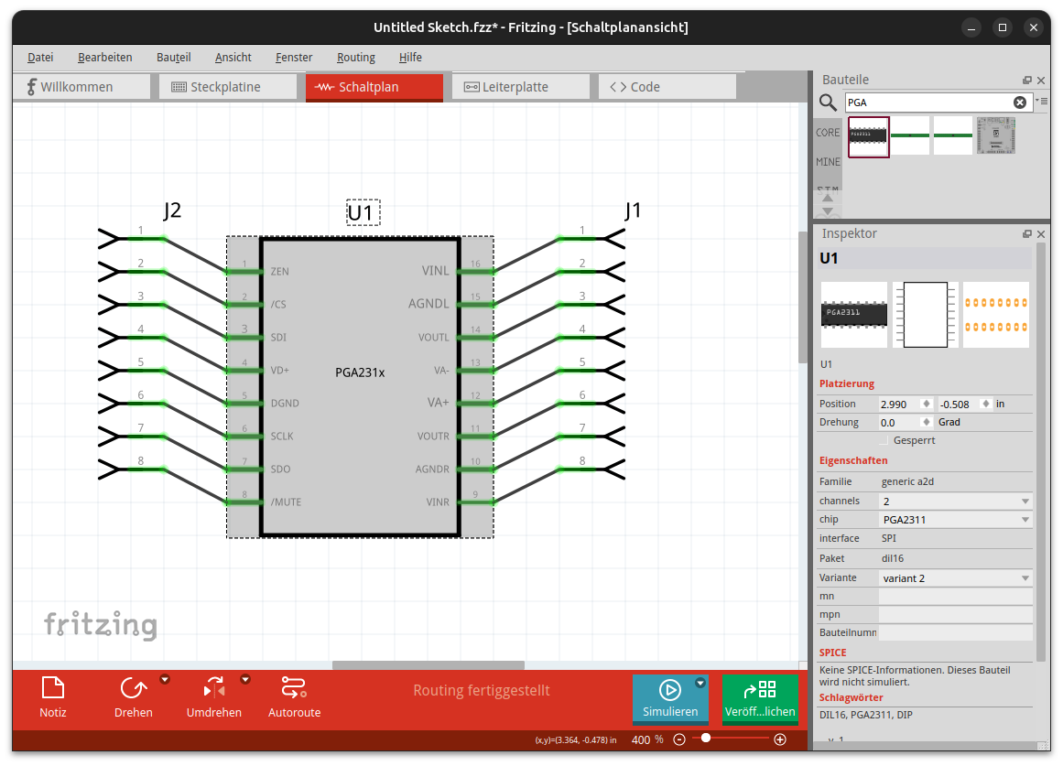Switch to the Willkommen tab
This screenshot has height=766, width=1063.
pos(81,87)
